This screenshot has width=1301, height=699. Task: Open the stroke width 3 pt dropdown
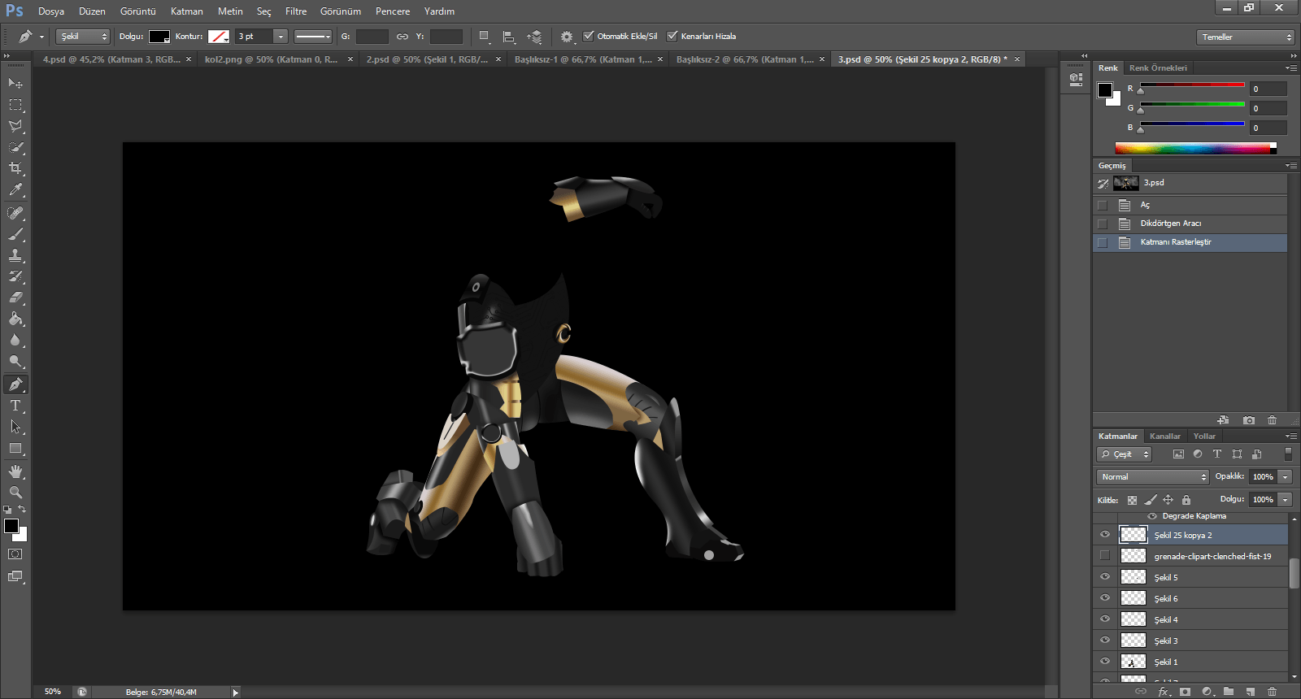[281, 37]
